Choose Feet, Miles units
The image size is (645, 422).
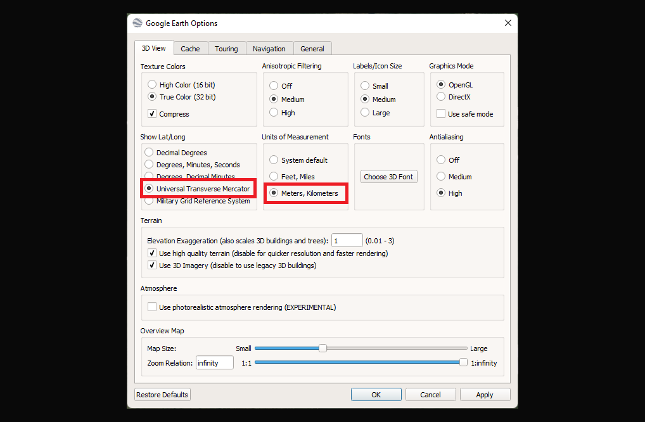coord(274,176)
